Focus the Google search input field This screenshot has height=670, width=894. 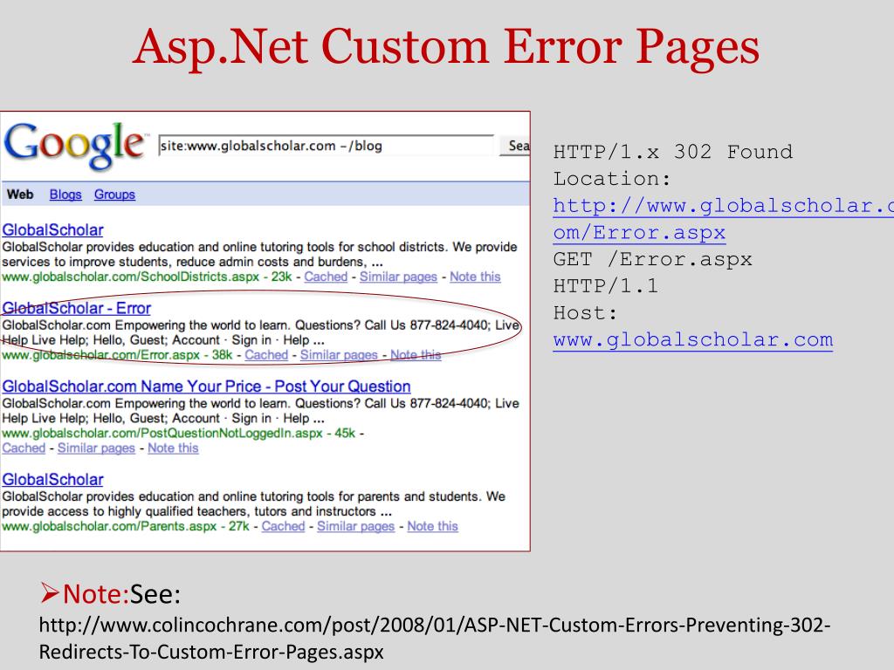pyautogui.click(x=327, y=146)
